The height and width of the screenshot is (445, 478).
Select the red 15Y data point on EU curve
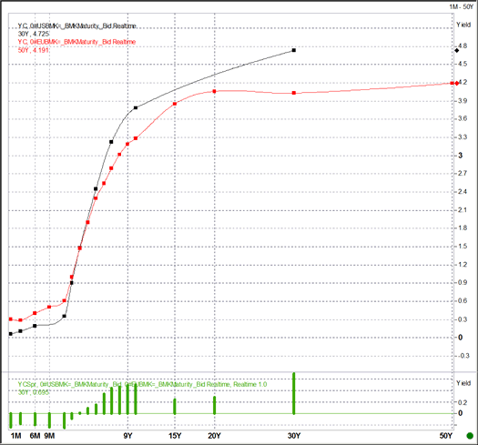[x=175, y=104]
